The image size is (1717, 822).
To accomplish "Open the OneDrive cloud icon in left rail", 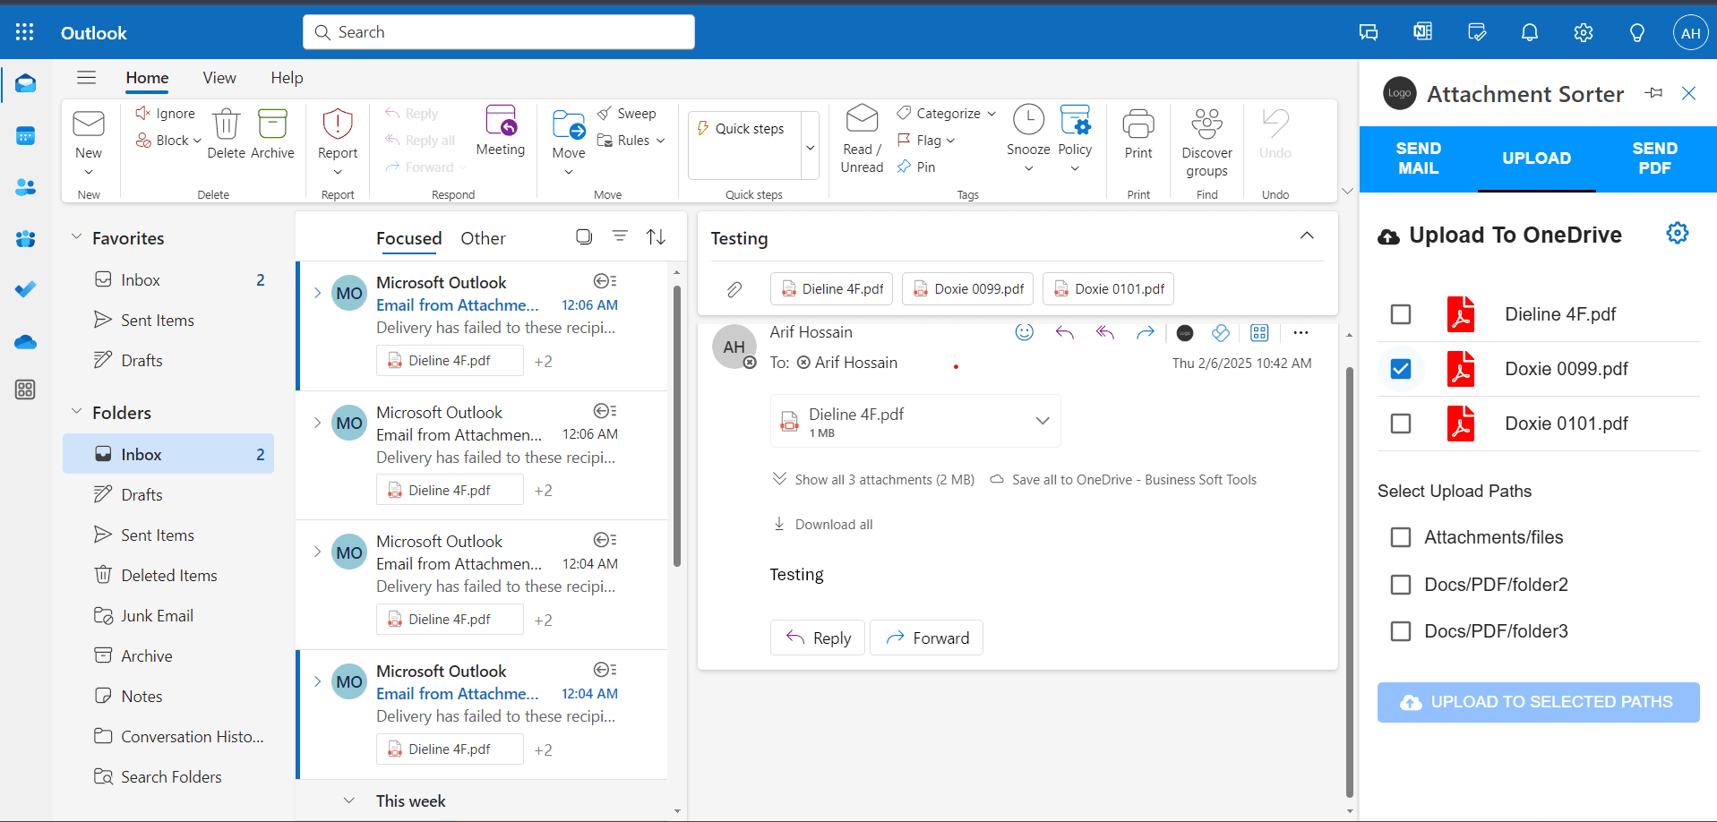I will [x=25, y=341].
